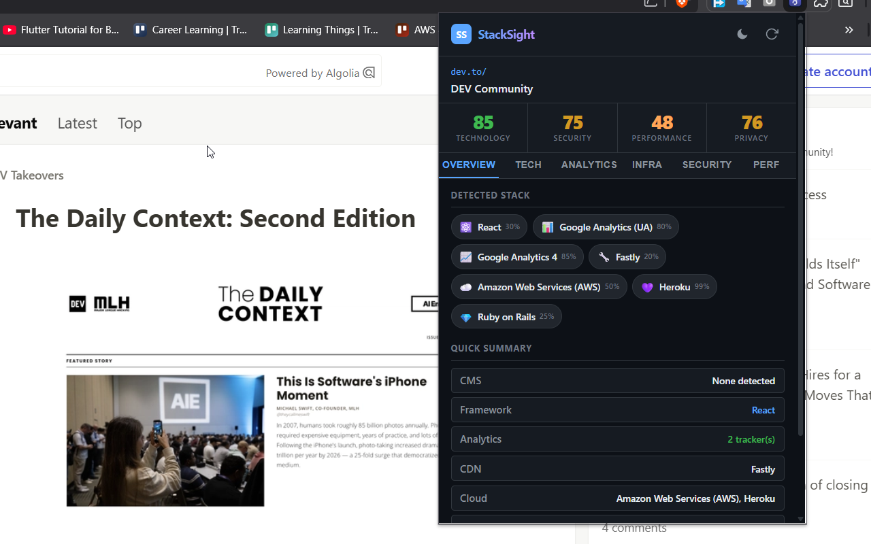
Task: Click the Algolia logo icon
Action: (369, 73)
